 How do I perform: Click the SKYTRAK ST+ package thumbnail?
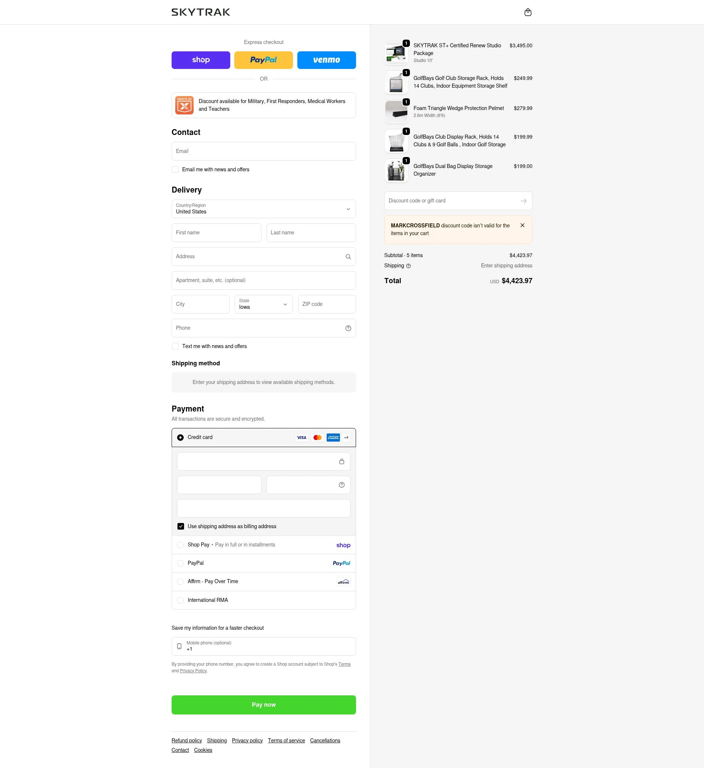click(396, 53)
